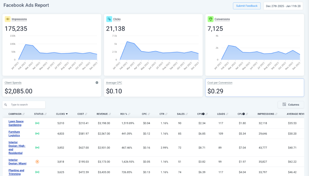Open the date range picker
This screenshot has height=176, width=309.
pyautogui.click(x=283, y=6)
